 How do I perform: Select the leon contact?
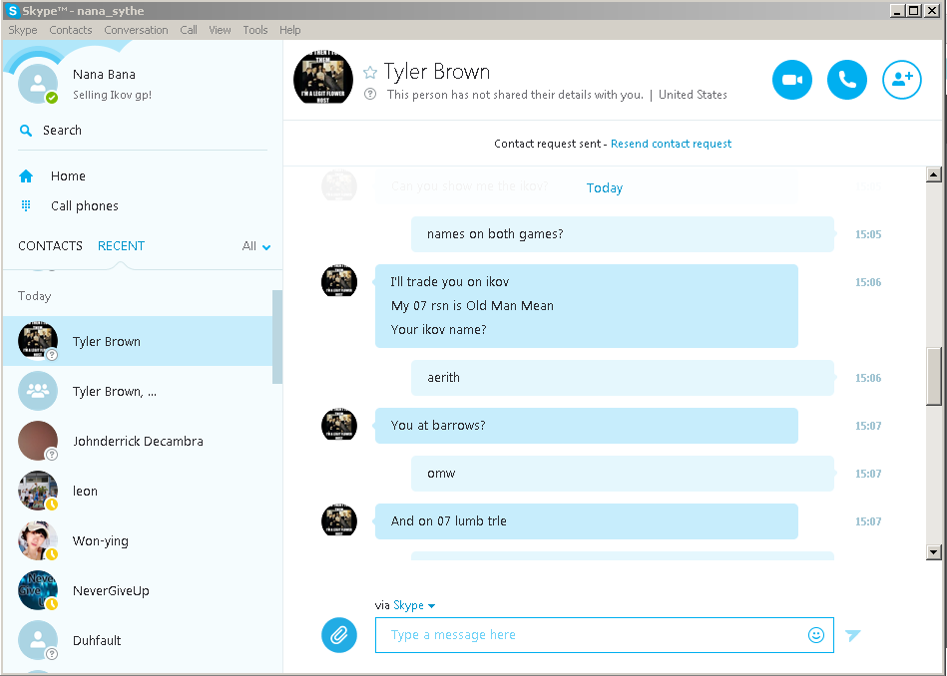[138, 491]
